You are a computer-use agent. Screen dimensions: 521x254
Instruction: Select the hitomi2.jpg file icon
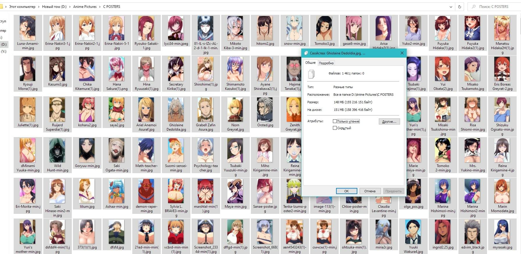point(265,28)
